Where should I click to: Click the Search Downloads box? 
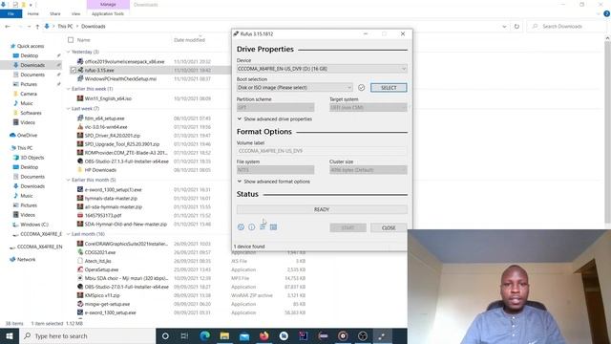[567, 26]
